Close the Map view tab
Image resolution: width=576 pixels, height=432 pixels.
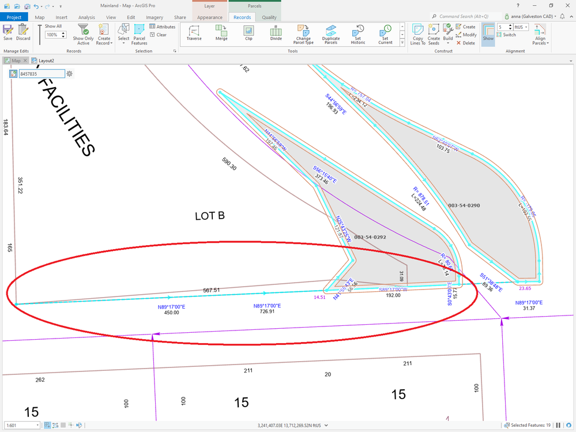(x=25, y=61)
